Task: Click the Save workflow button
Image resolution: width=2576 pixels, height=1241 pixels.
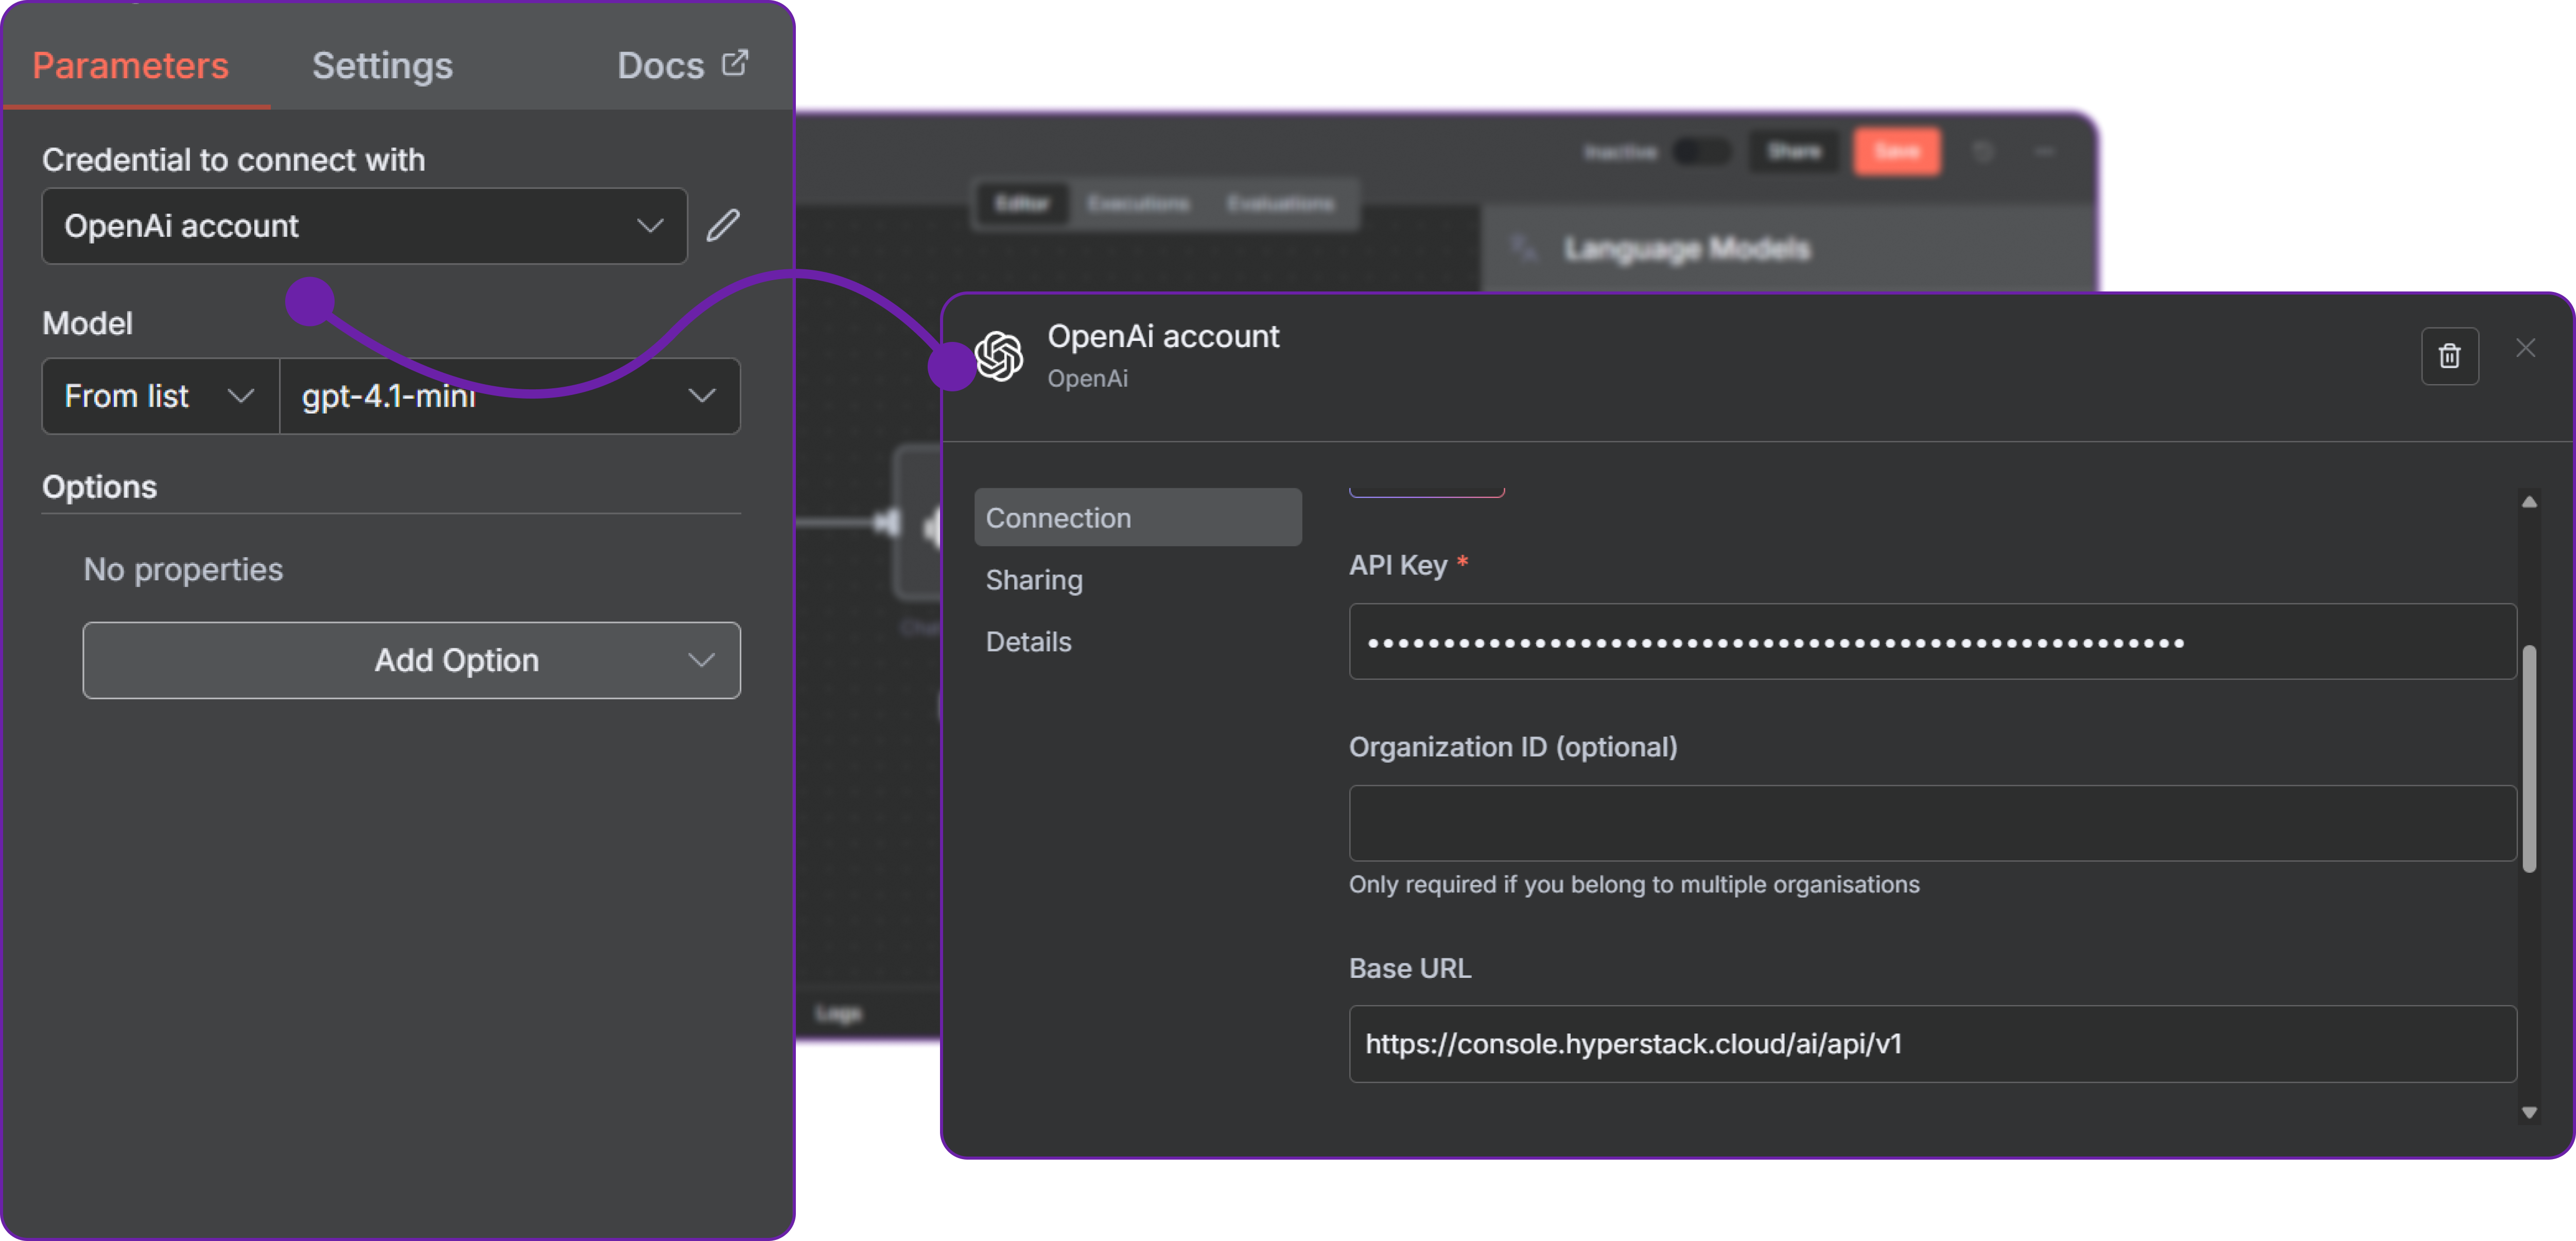Action: click(x=1896, y=152)
